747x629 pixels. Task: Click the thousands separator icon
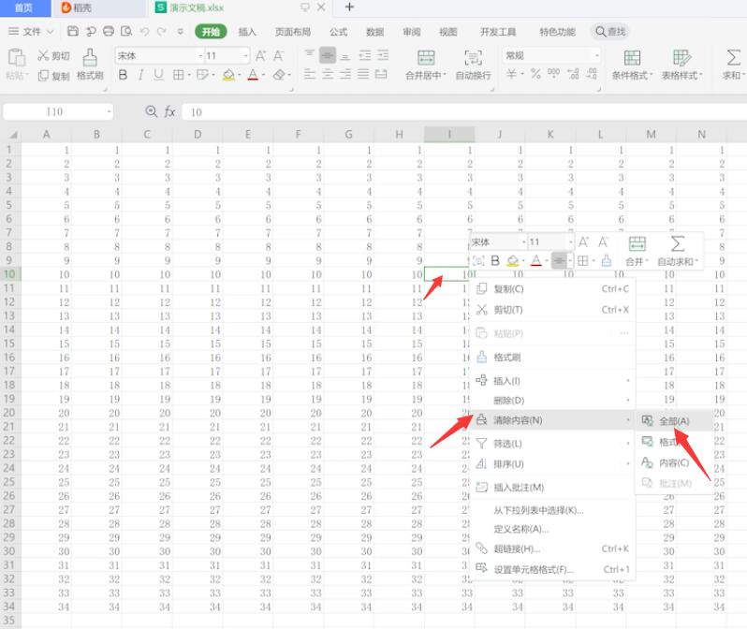coord(553,73)
